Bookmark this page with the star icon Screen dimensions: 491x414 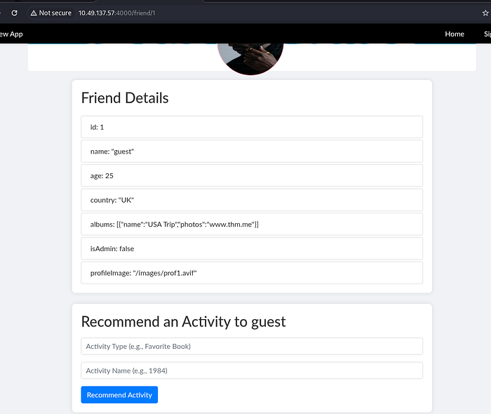485,13
